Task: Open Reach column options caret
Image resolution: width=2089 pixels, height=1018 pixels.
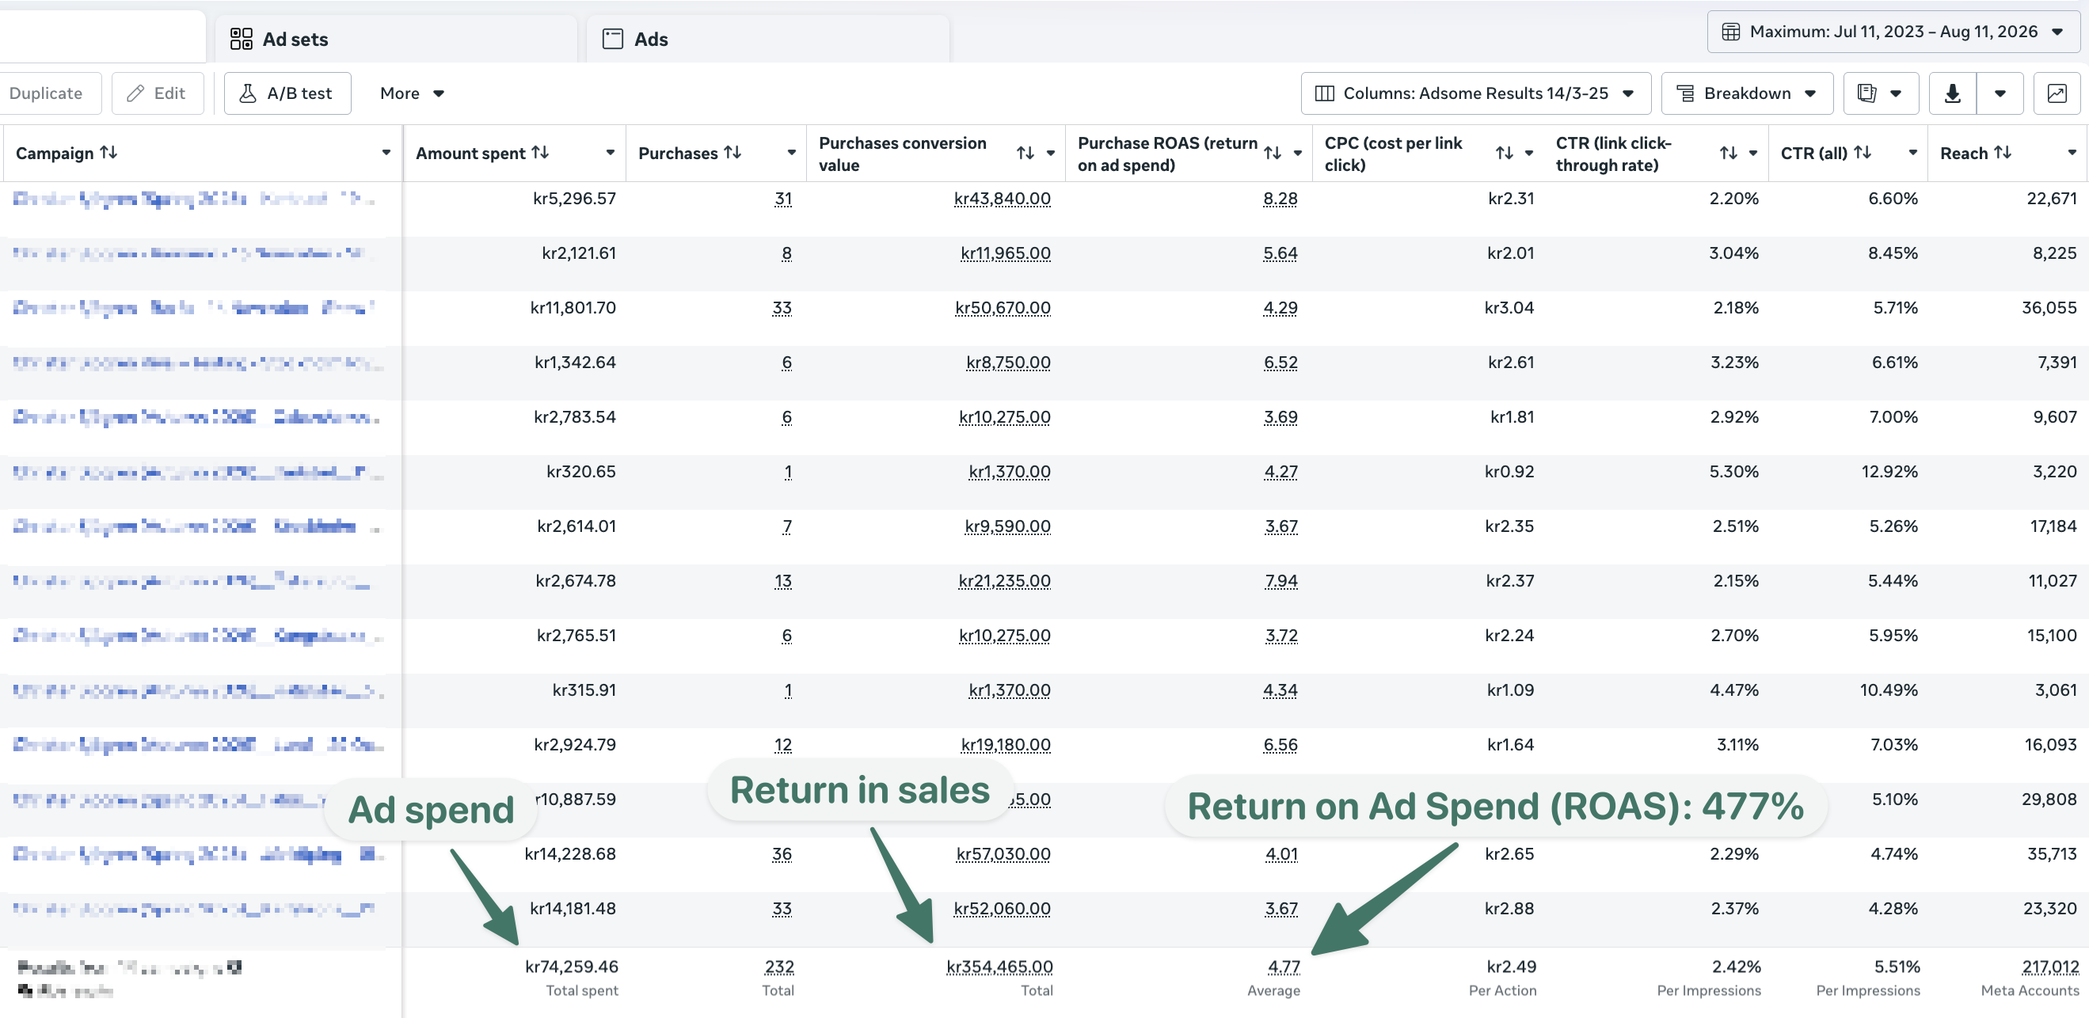Action: pyautogui.click(x=2071, y=152)
